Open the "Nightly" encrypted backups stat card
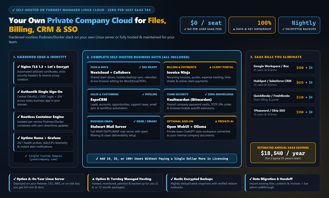This screenshot has width=329, height=198. (x=299, y=25)
